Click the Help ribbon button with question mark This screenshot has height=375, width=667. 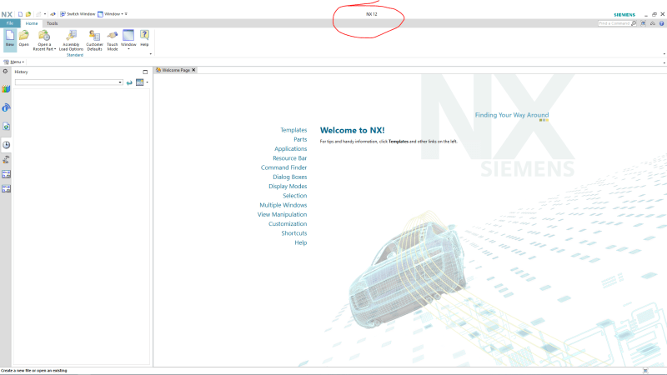point(144,38)
